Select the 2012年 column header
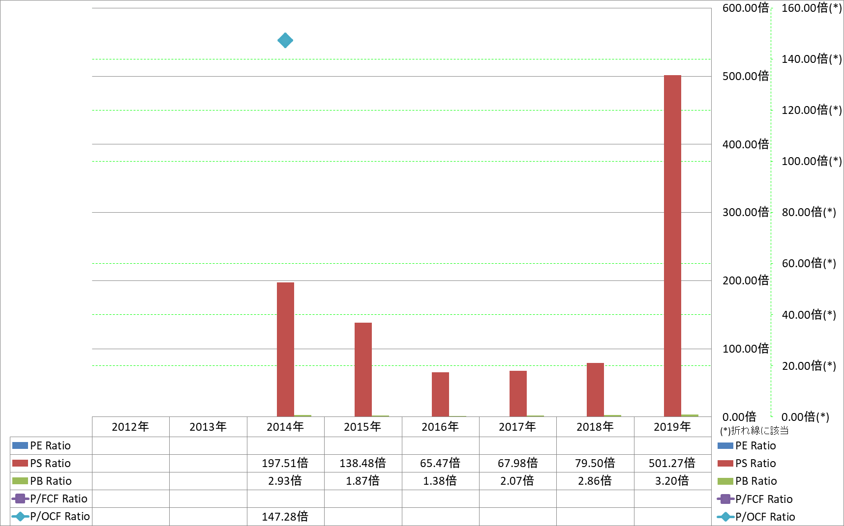 tap(130, 426)
